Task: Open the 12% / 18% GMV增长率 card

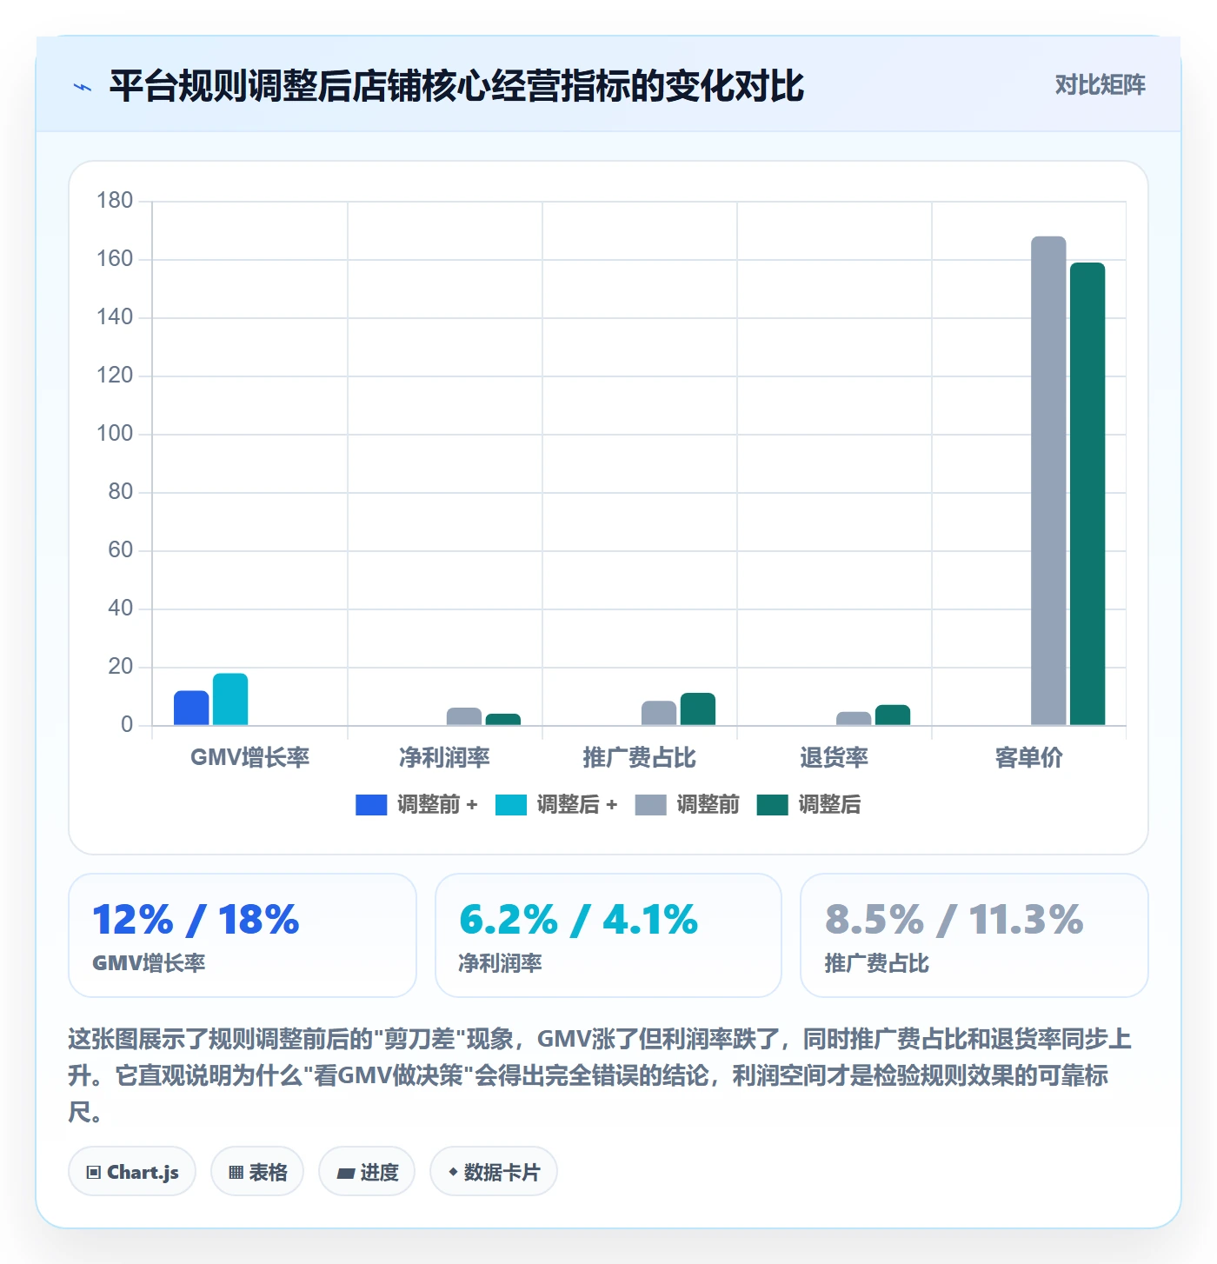Action: point(243,935)
